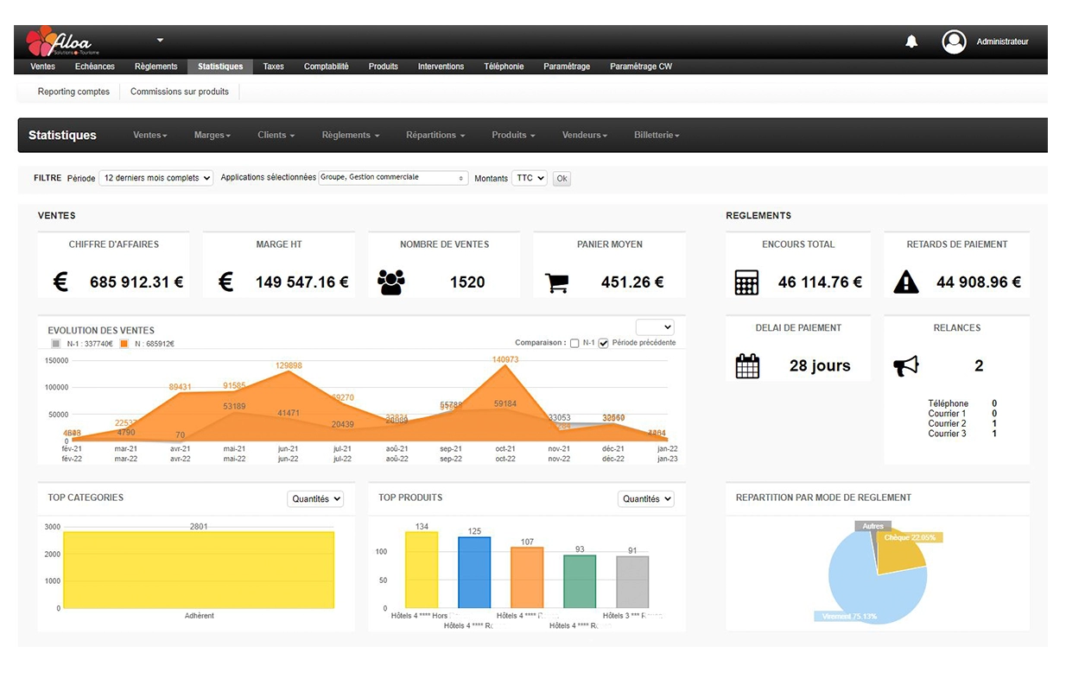
Task: Open the Administrateur user avatar icon
Action: [x=954, y=41]
